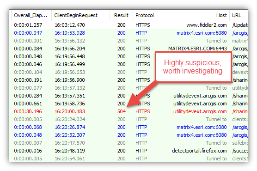This screenshot has height=171, width=257.
Task: Select matrix4.esri.com:6080 host at 16:20:26.874
Action: click(202, 128)
